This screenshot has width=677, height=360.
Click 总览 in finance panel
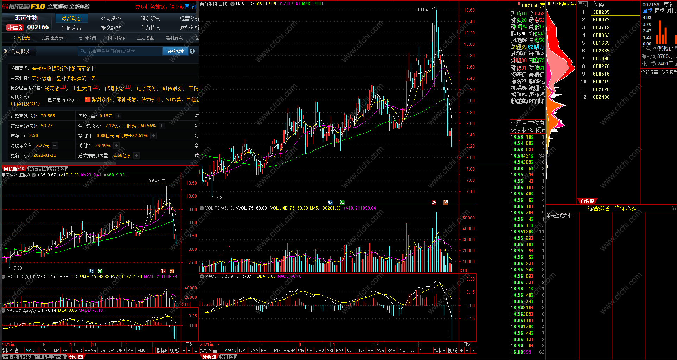(x=664, y=72)
